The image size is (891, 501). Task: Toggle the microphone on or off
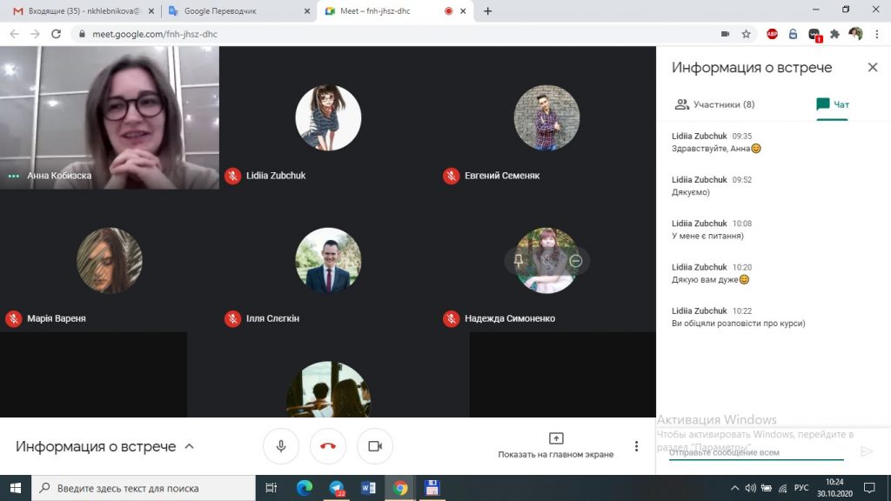tap(281, 446)
